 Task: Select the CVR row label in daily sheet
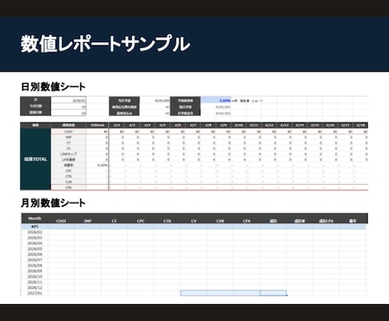(x=68, y=182)
